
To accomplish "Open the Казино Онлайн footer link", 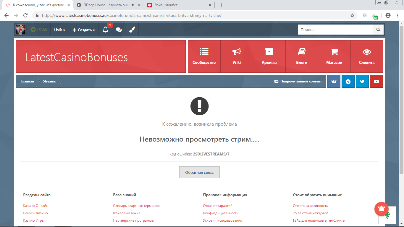I will (x=35, y=206).
